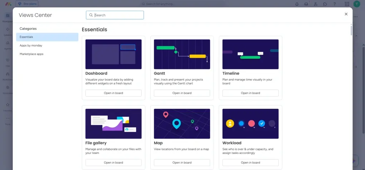Click the File gallery preview thumbnail

point(113,124)
